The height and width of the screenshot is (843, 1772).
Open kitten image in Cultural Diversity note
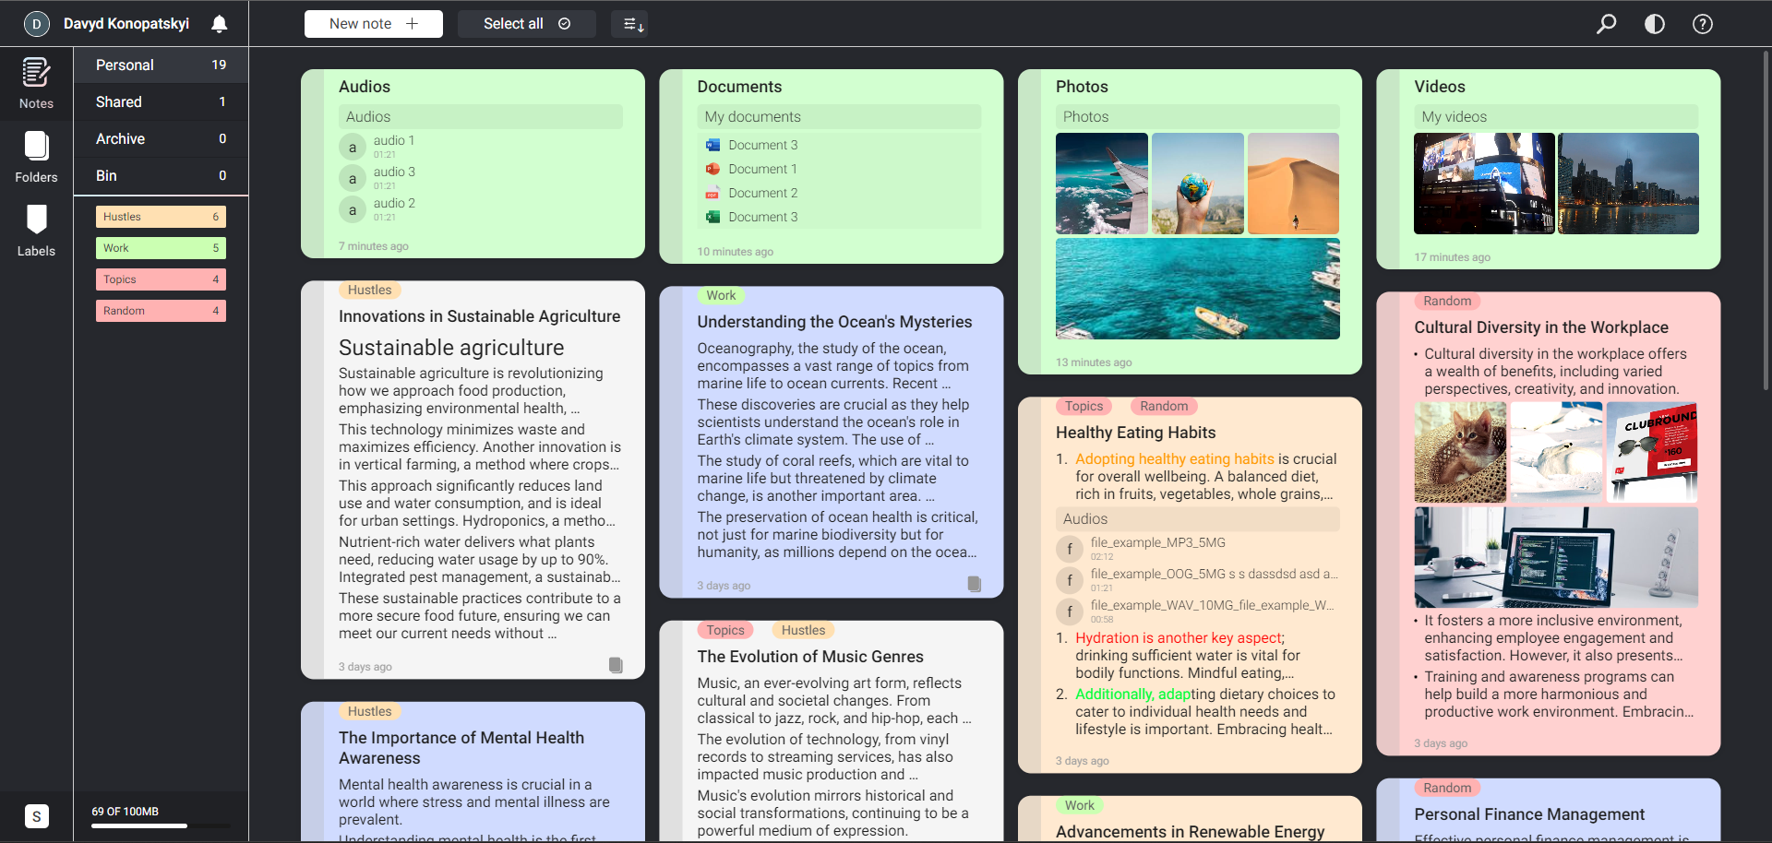(x=1460, y=453)
